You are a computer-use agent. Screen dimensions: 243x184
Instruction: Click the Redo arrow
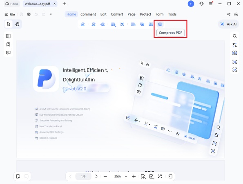click(x=44, y=14)
